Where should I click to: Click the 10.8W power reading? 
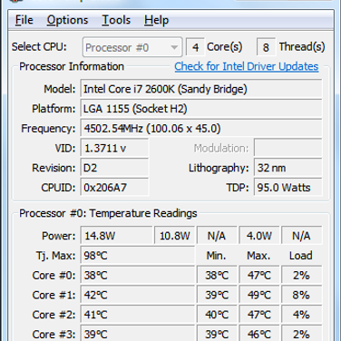pyautogui.click(x=175, y=236)
